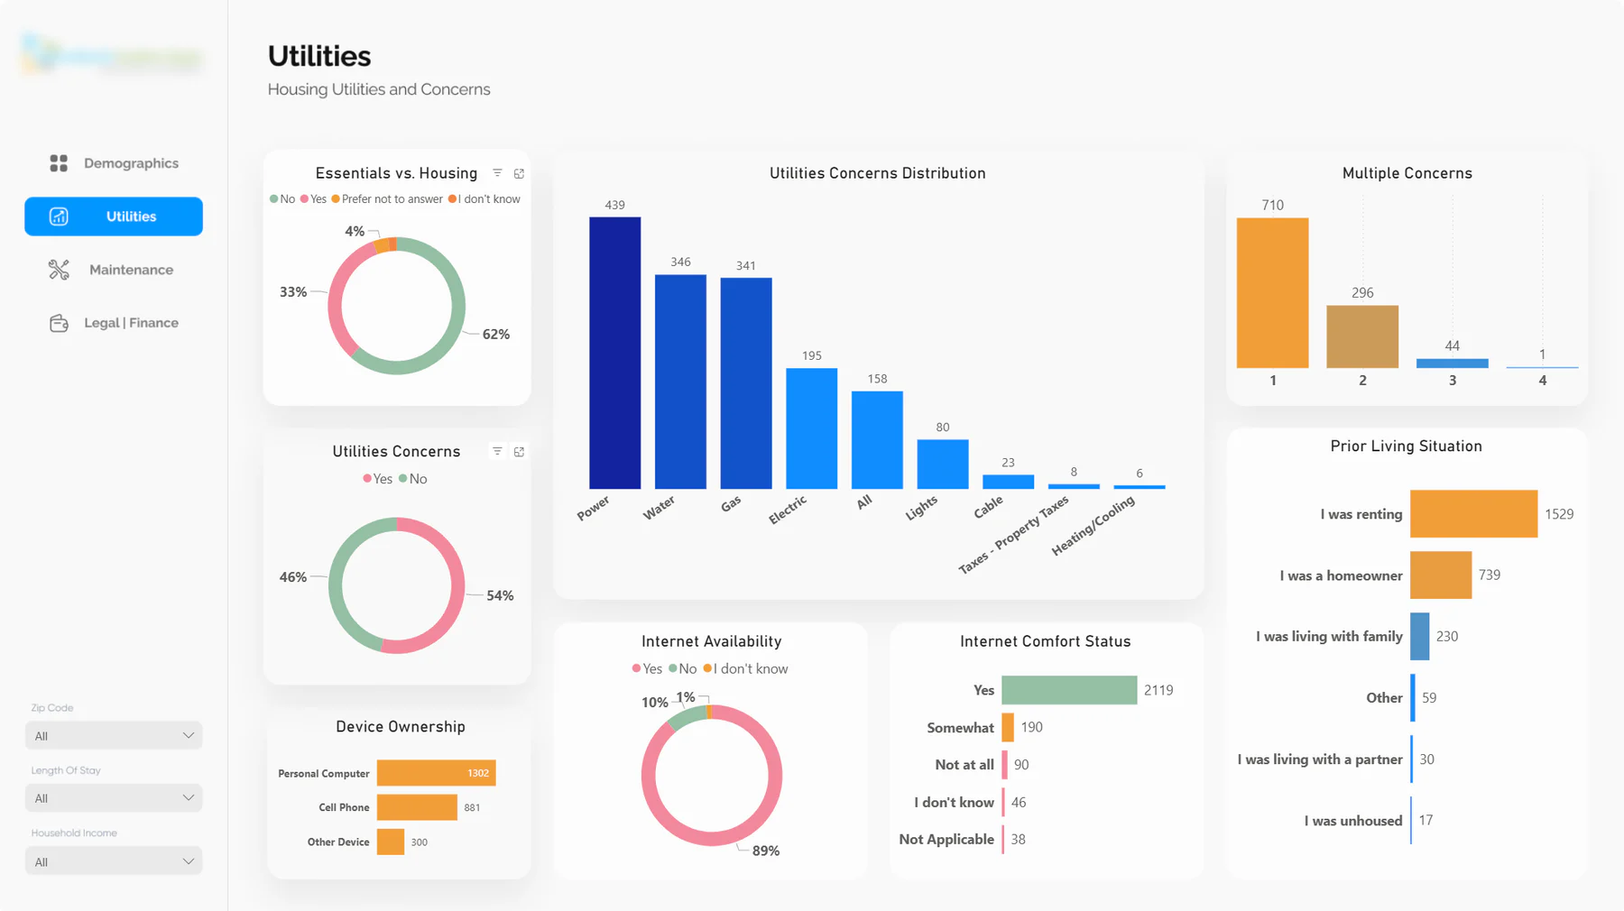
Task: Open the Maintenance page
Action: coord(114,270)
